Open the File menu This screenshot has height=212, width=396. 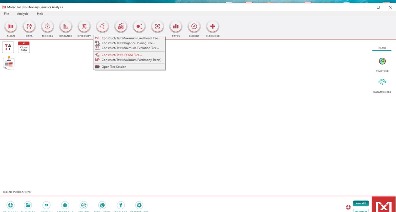tap(7, 14)
